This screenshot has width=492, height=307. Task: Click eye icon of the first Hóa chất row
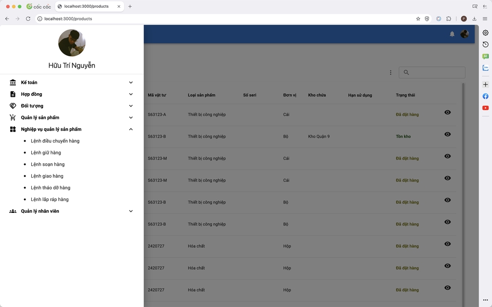447,244
